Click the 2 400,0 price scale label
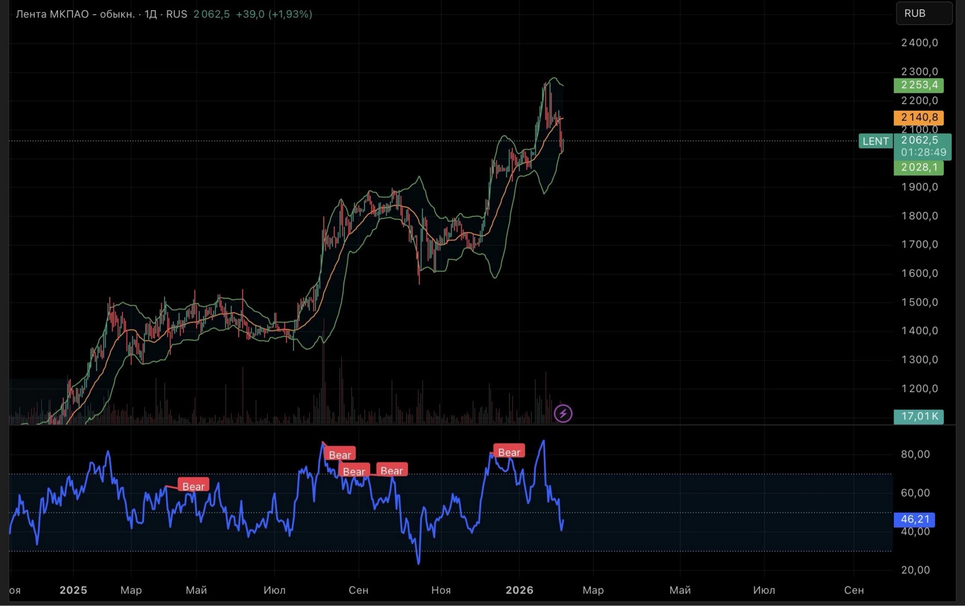Image resolution: width=965 pixels, height=606 pixels. [920, 42]
